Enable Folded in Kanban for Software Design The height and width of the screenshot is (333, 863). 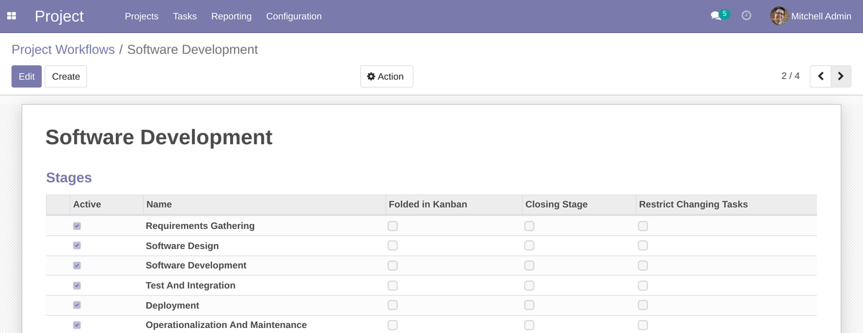(393, 245)
